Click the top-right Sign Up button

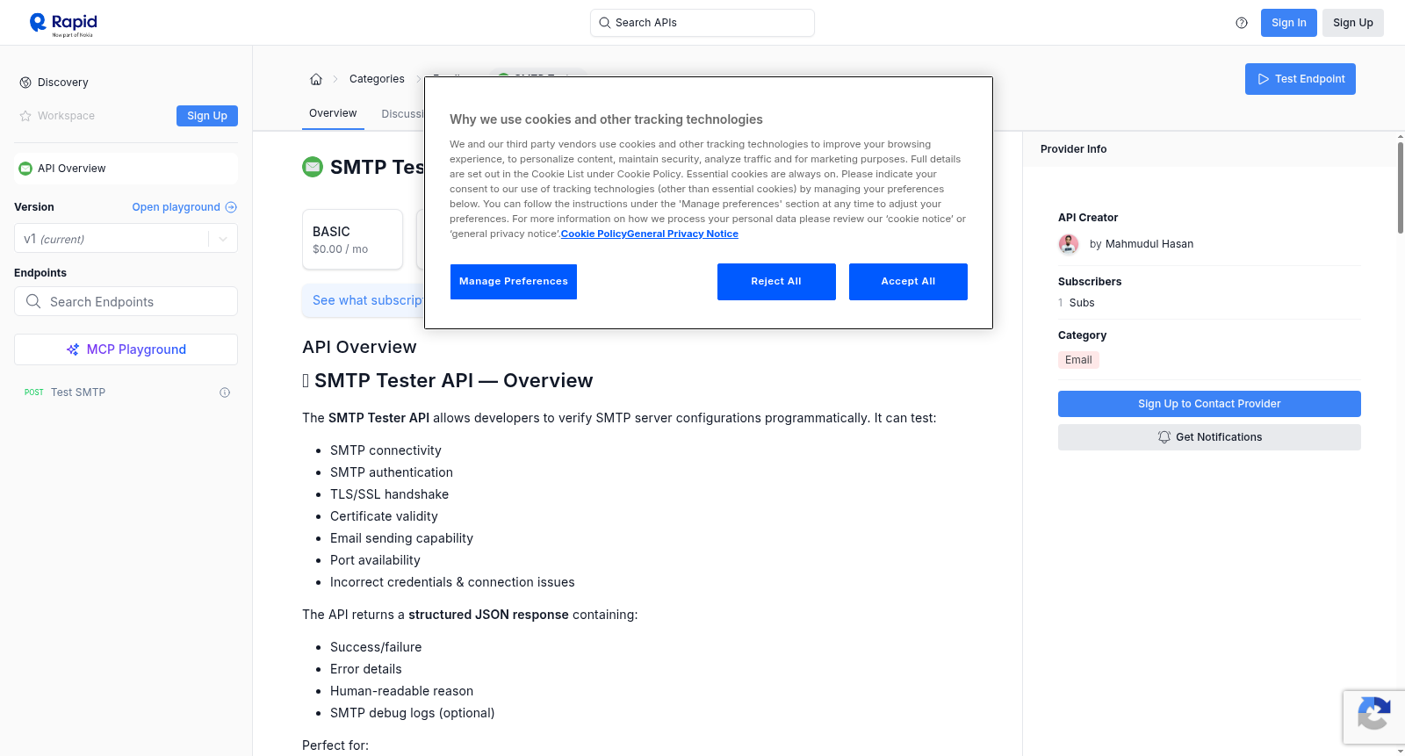(1353, 23)
